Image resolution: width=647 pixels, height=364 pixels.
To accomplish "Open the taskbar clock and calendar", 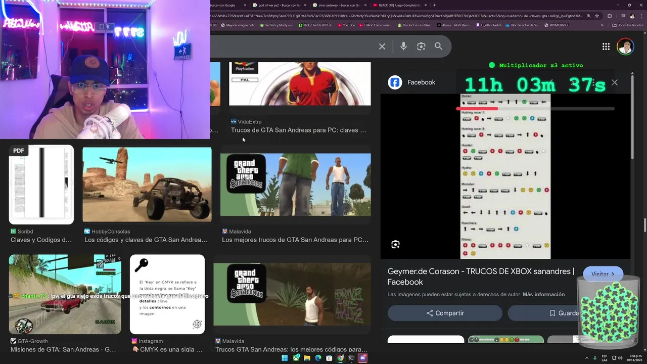I will (x=633, y=358).
